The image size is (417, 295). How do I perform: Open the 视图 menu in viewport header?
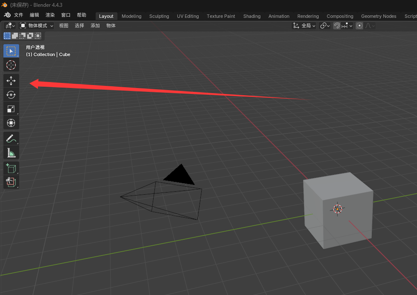63,26
